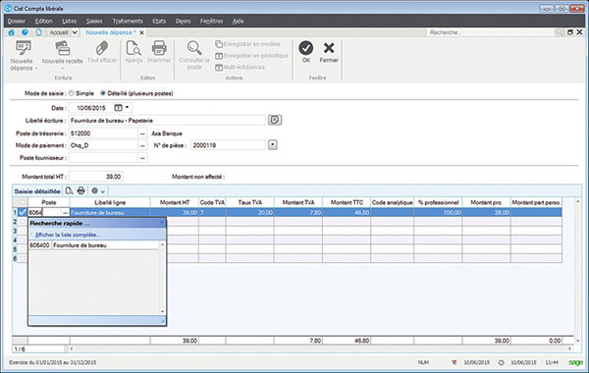Open the Aide menu

point(239,21)
